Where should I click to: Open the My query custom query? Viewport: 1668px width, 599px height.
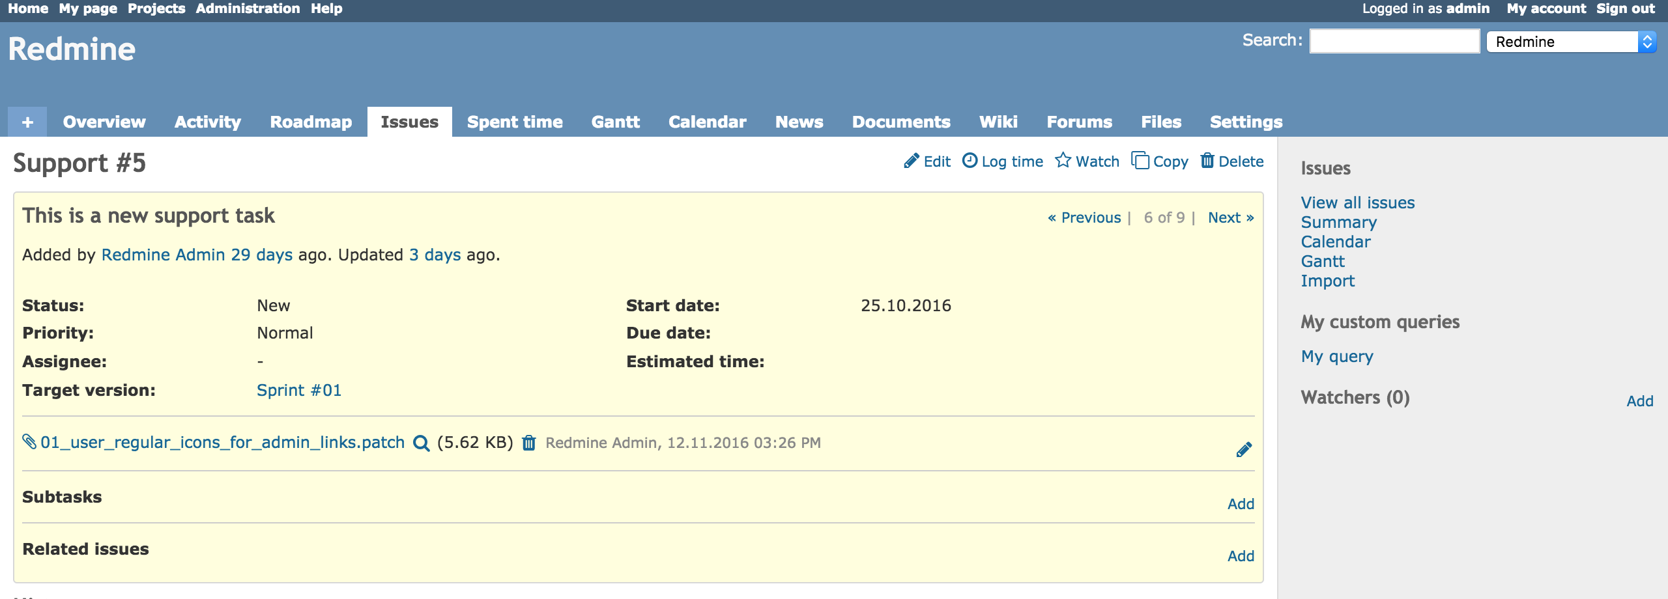(x=1337, y=357)
